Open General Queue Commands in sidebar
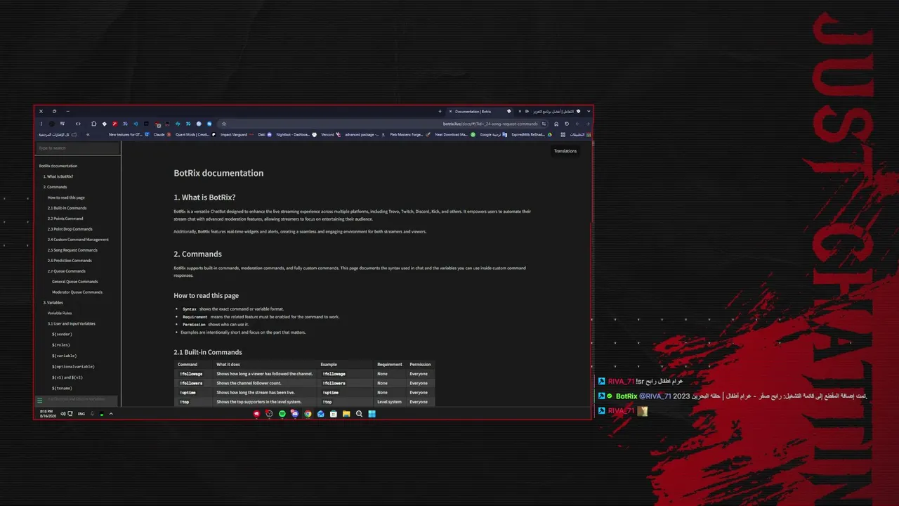The width and height of the screenshot is (899, 506). click(x=74, y=282)
